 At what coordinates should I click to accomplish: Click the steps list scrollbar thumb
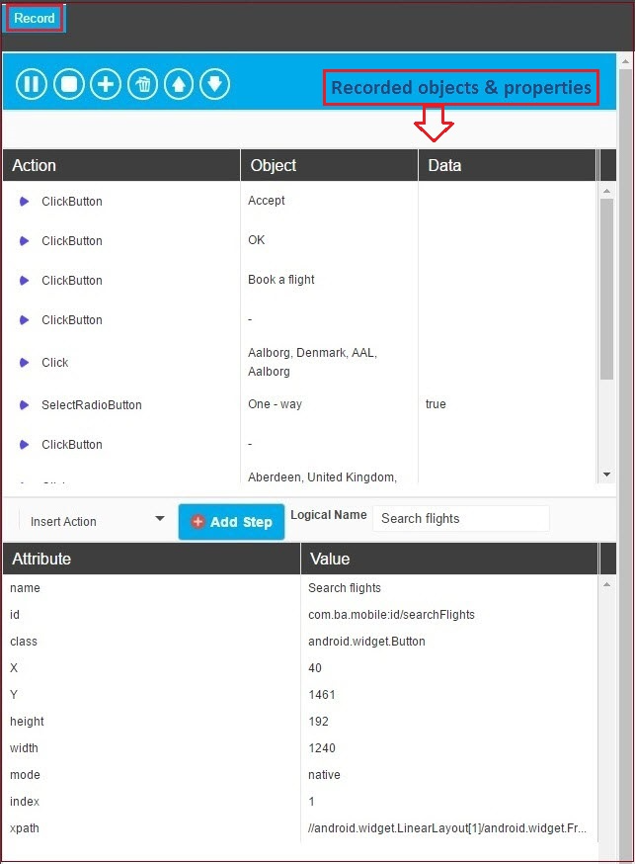[606, 290]
